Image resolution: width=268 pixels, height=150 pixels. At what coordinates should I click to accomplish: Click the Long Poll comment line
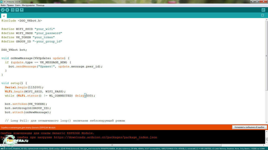click(65, 121)
